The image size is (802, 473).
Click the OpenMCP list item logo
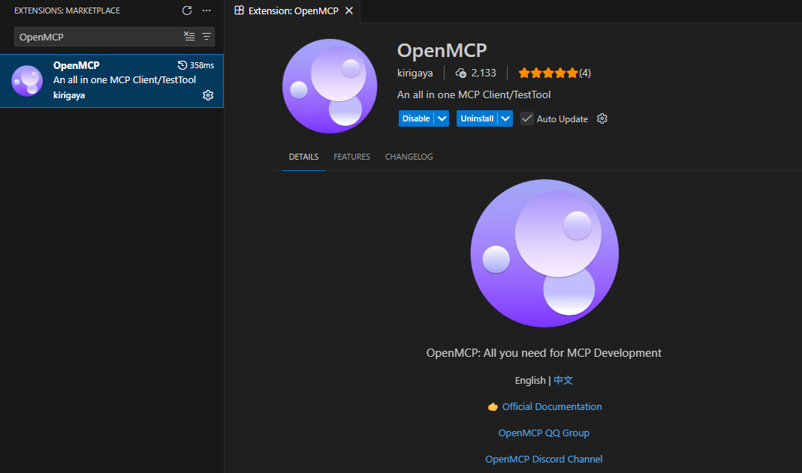pos(27,81)
